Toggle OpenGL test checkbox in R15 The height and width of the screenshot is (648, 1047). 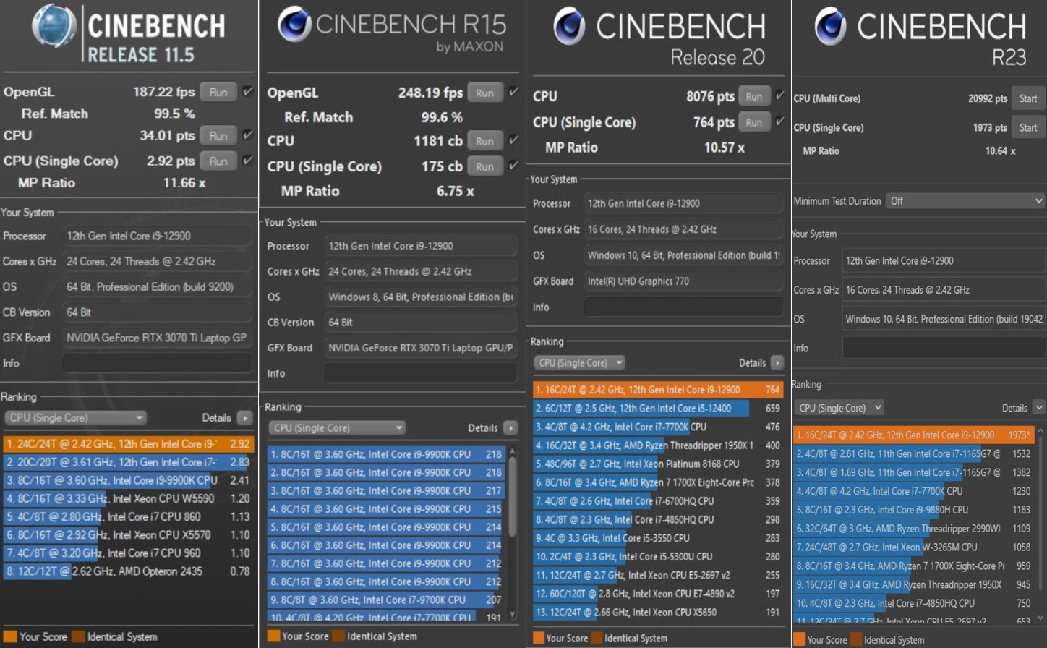point(513,92)
